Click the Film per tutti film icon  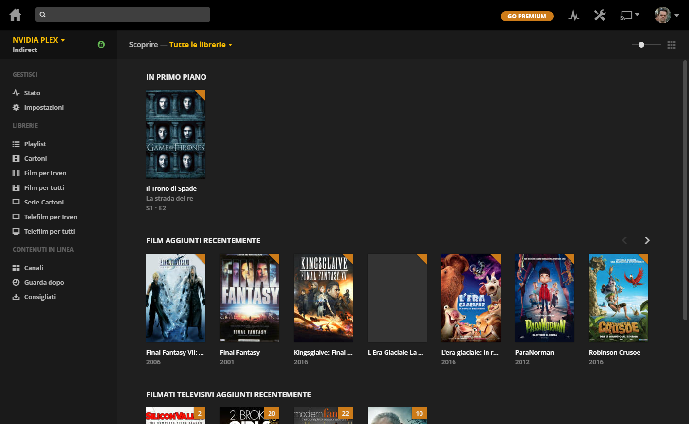coord(16,187)
